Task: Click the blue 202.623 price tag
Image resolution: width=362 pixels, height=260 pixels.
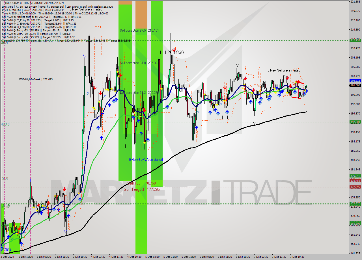Action: pyautogui.click(x=355, y=81)
